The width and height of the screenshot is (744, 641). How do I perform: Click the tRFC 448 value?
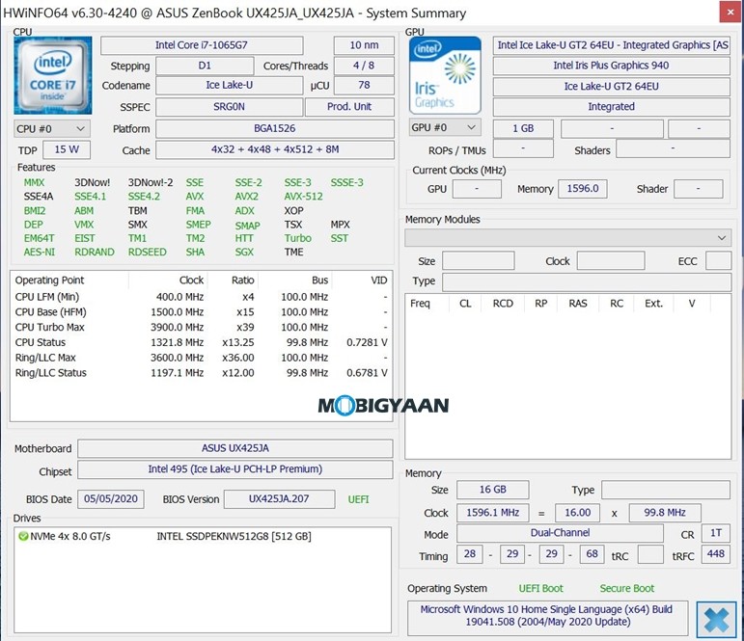(715, 553)
